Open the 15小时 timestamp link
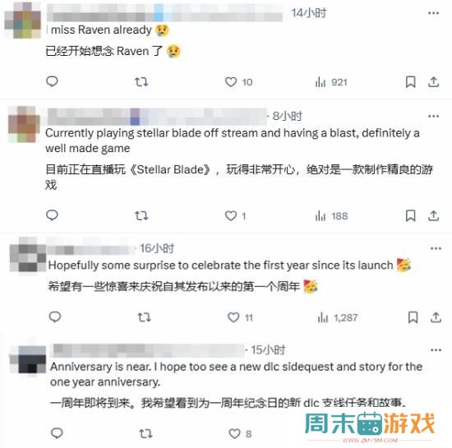The width and height of the screenshot is (452, 448). tap(268, 350)
